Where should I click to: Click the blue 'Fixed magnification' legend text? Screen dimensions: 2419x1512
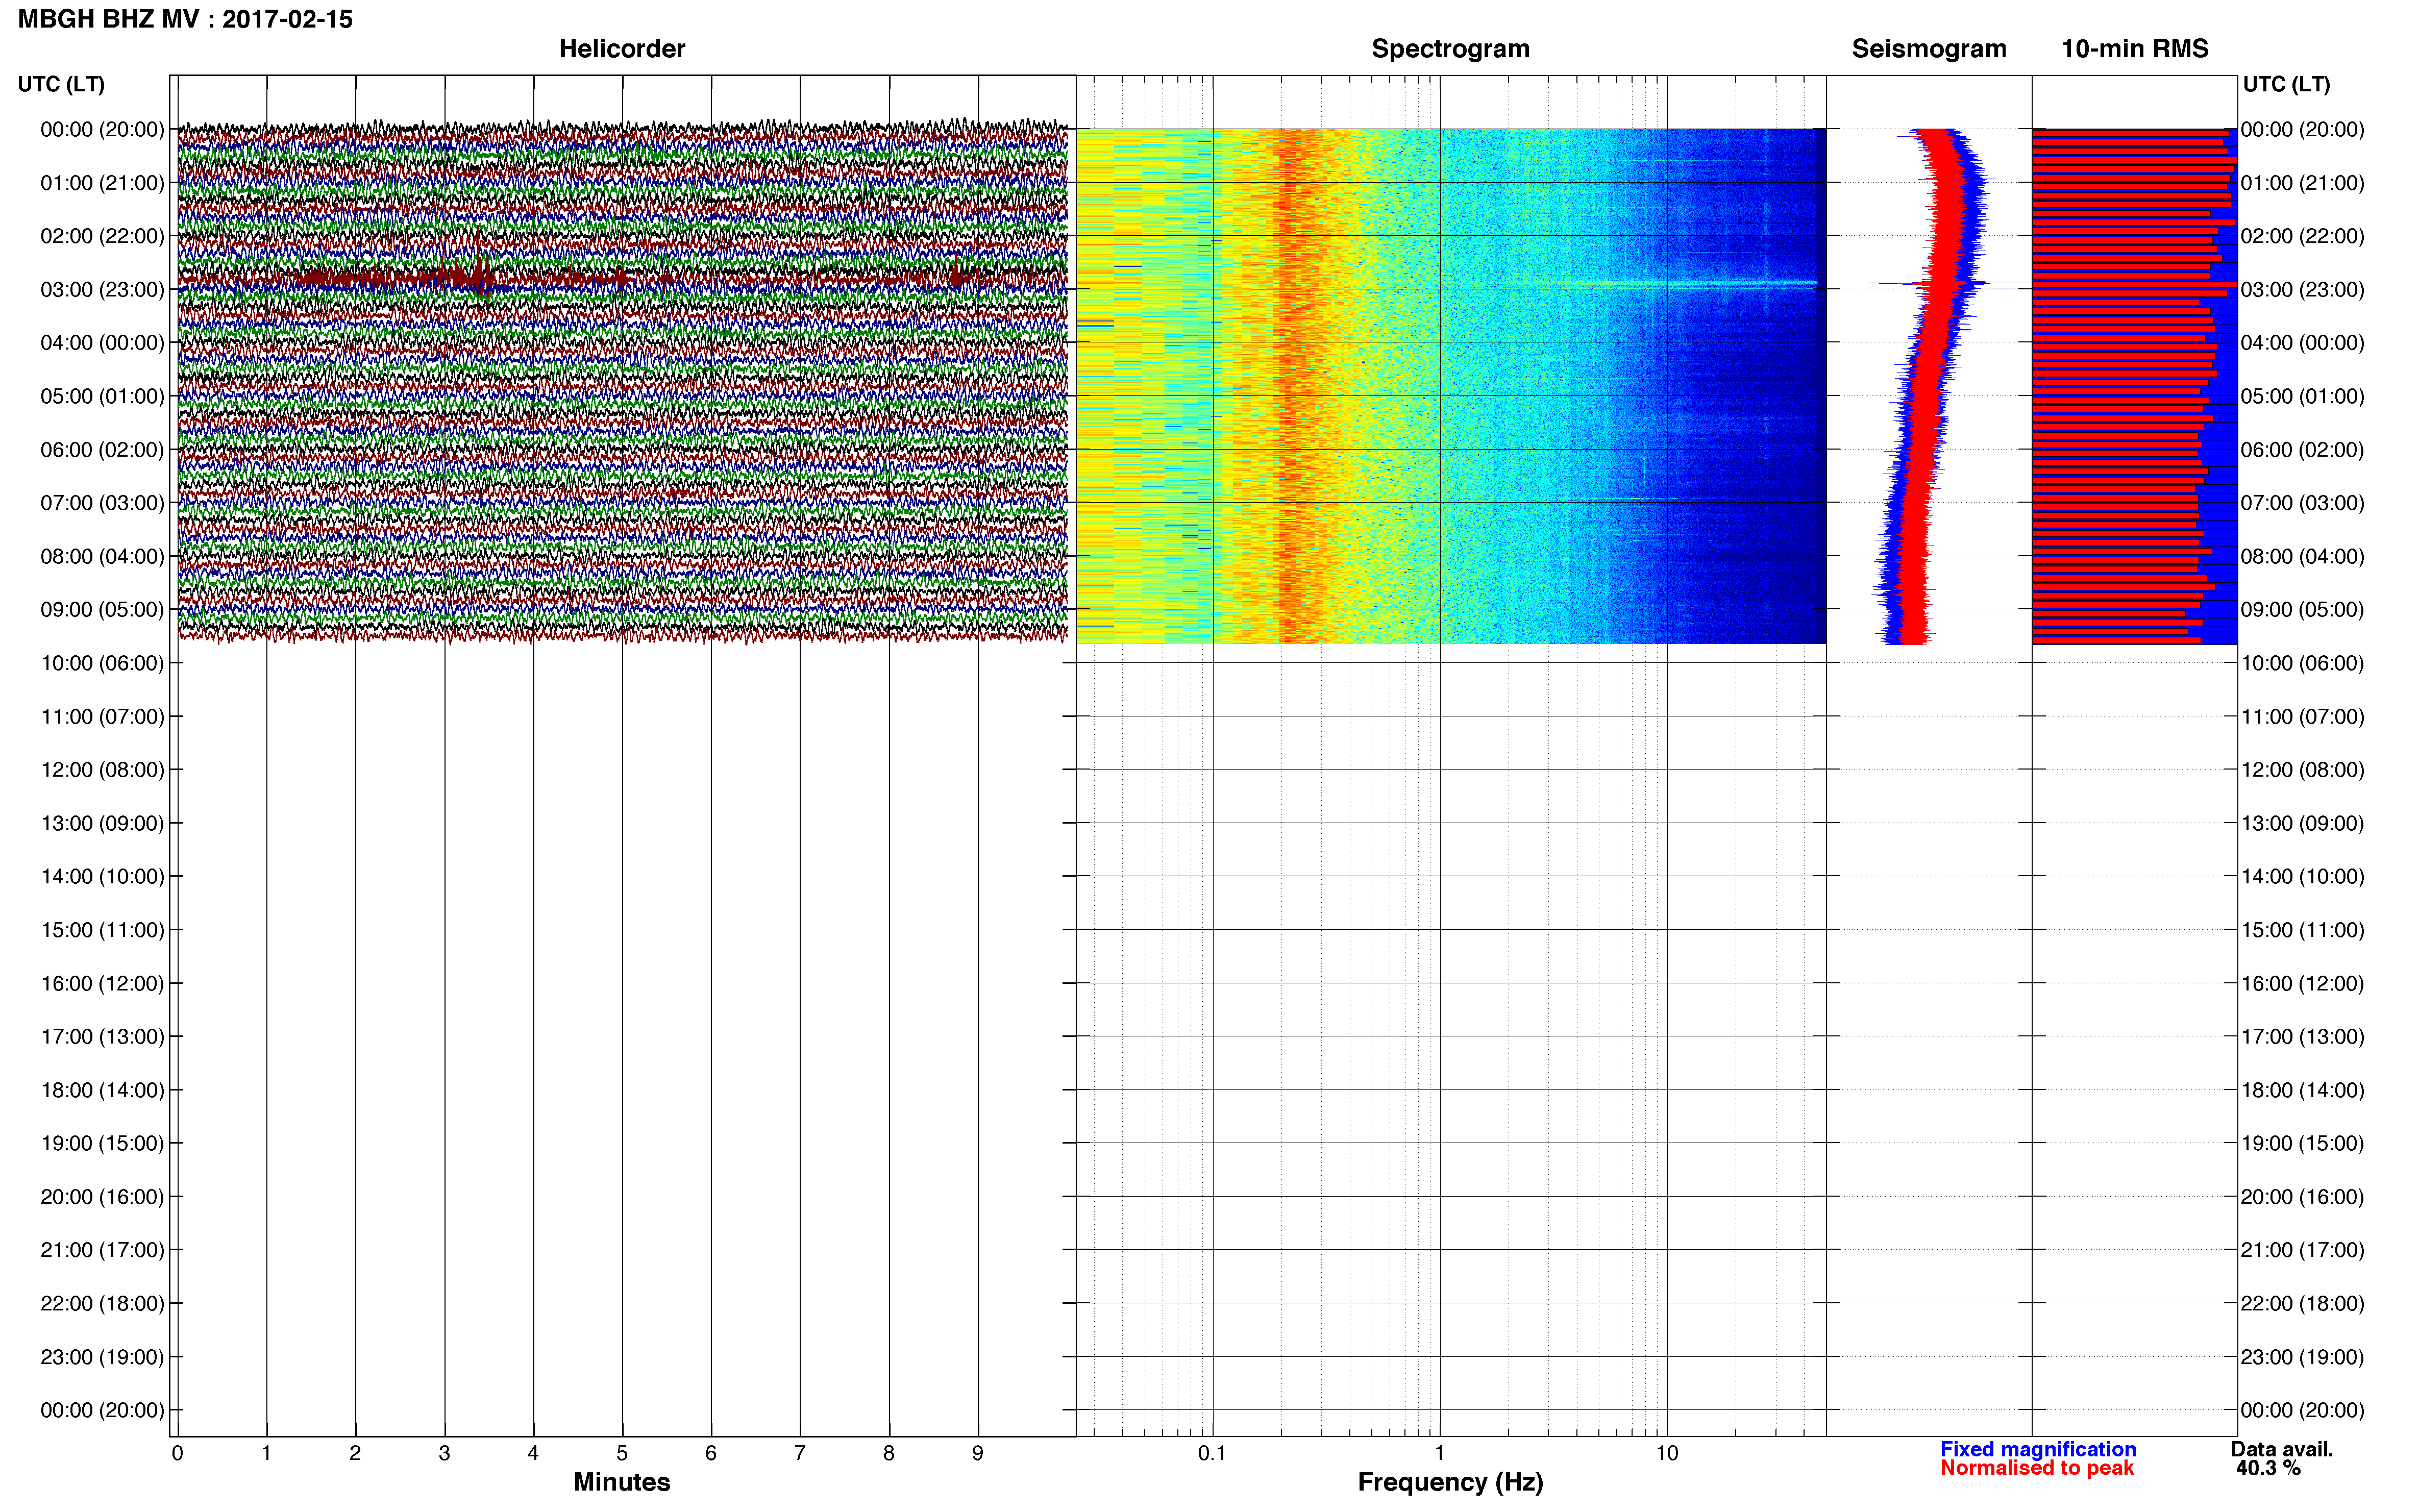coord(2038,1449)
